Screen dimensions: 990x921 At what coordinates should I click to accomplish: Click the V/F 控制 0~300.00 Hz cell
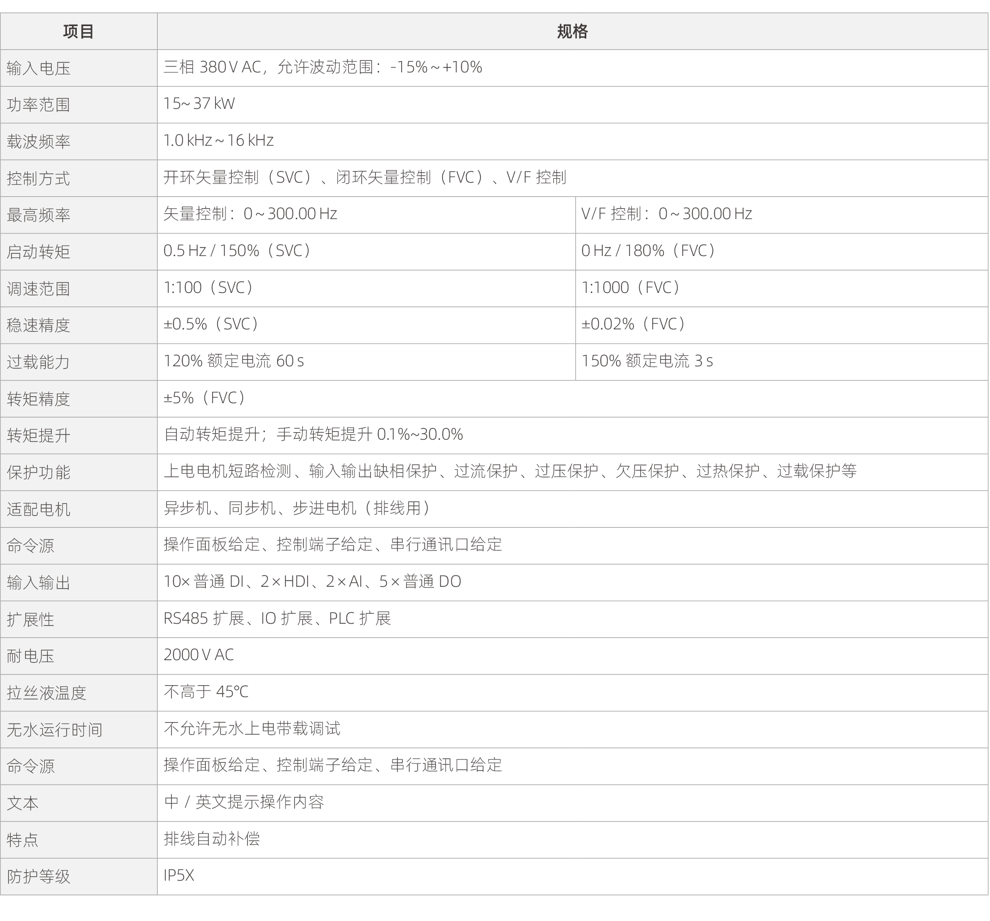[666, 214]
